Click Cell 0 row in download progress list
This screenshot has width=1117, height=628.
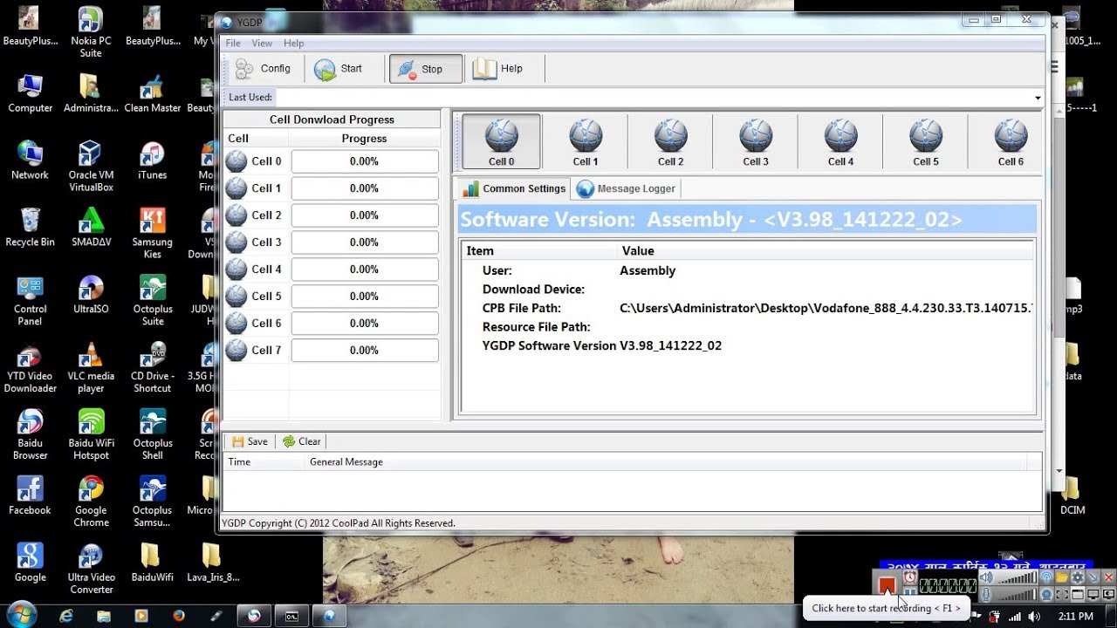point(332,161)
